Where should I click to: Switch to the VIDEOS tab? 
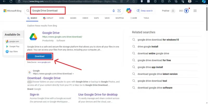pos(85,18)
